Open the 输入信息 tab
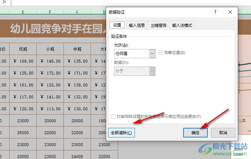Screen dimensions: 251x159 tap(137, 25)
